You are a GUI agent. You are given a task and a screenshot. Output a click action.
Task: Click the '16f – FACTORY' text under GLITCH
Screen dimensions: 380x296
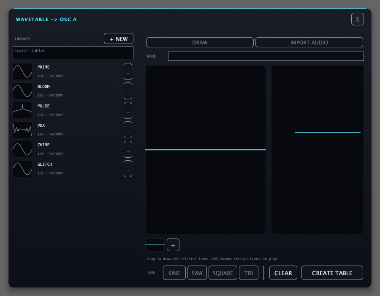coord(50,173)
